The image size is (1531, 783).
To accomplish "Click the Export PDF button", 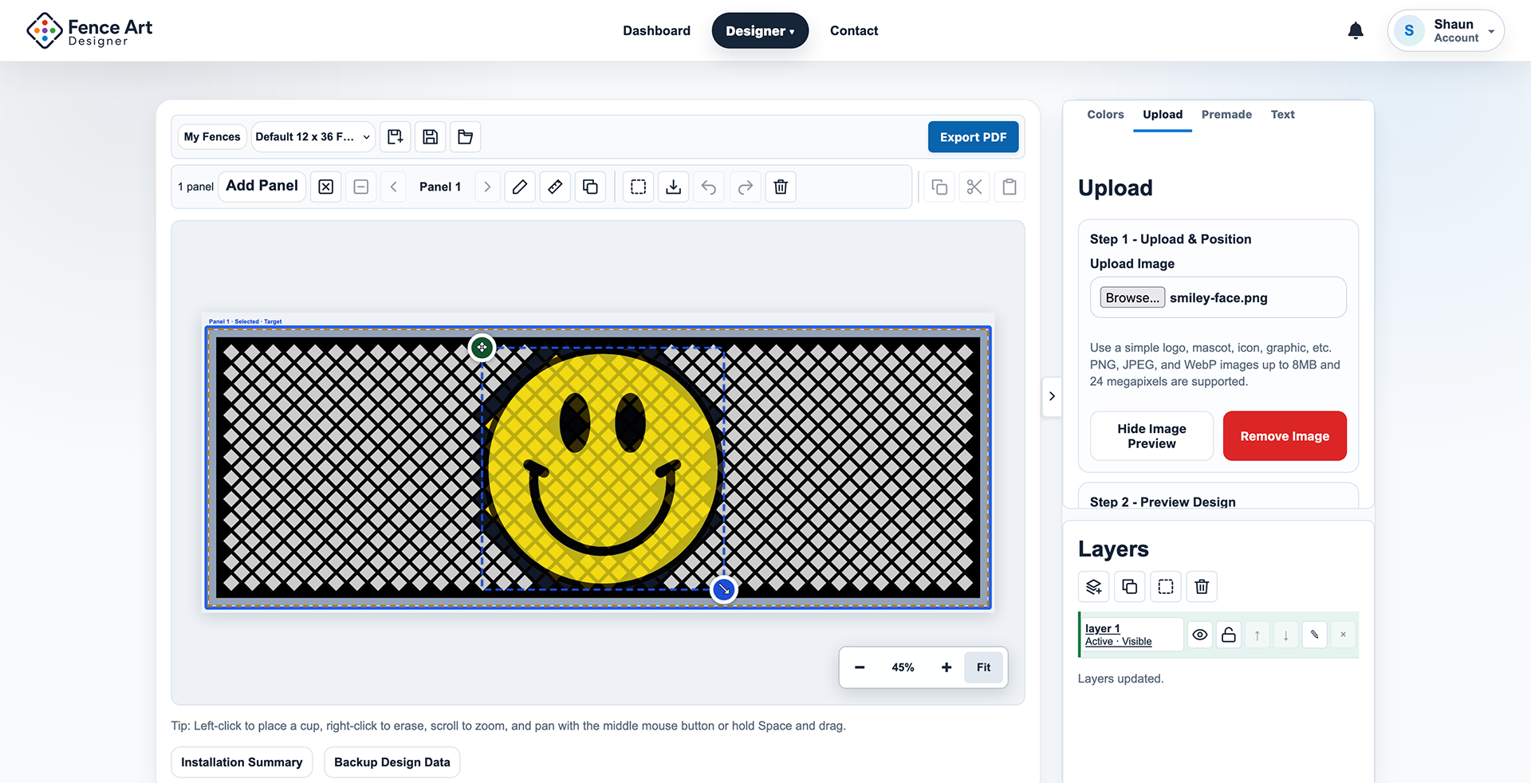I will [x=973, y=137].
